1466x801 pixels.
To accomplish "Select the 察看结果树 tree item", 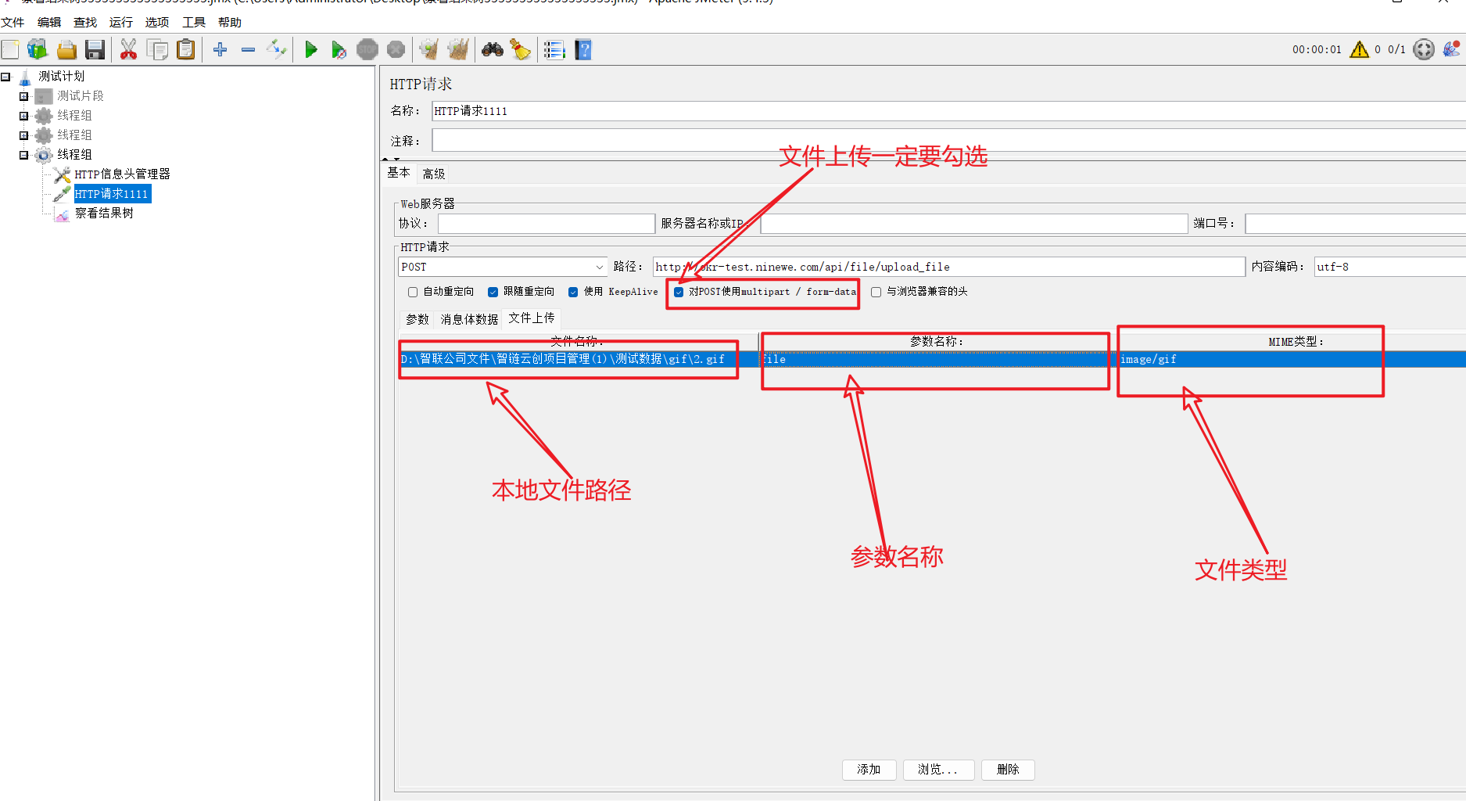I will coord(104,213).
